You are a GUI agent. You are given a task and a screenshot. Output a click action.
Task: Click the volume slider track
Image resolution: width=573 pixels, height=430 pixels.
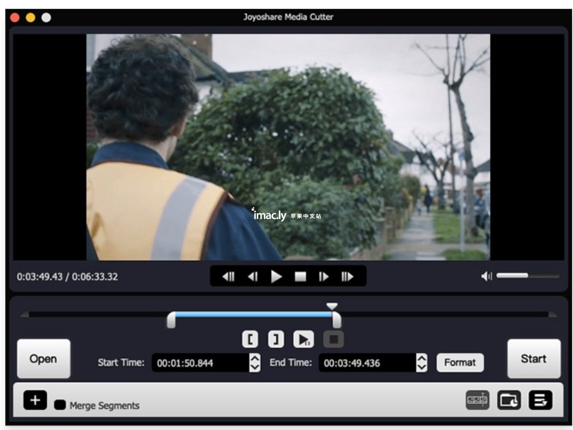tap(527, 276)
